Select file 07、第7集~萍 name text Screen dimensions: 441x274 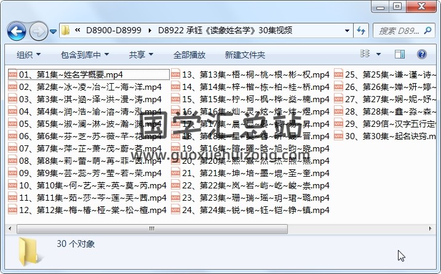[90, 148]
